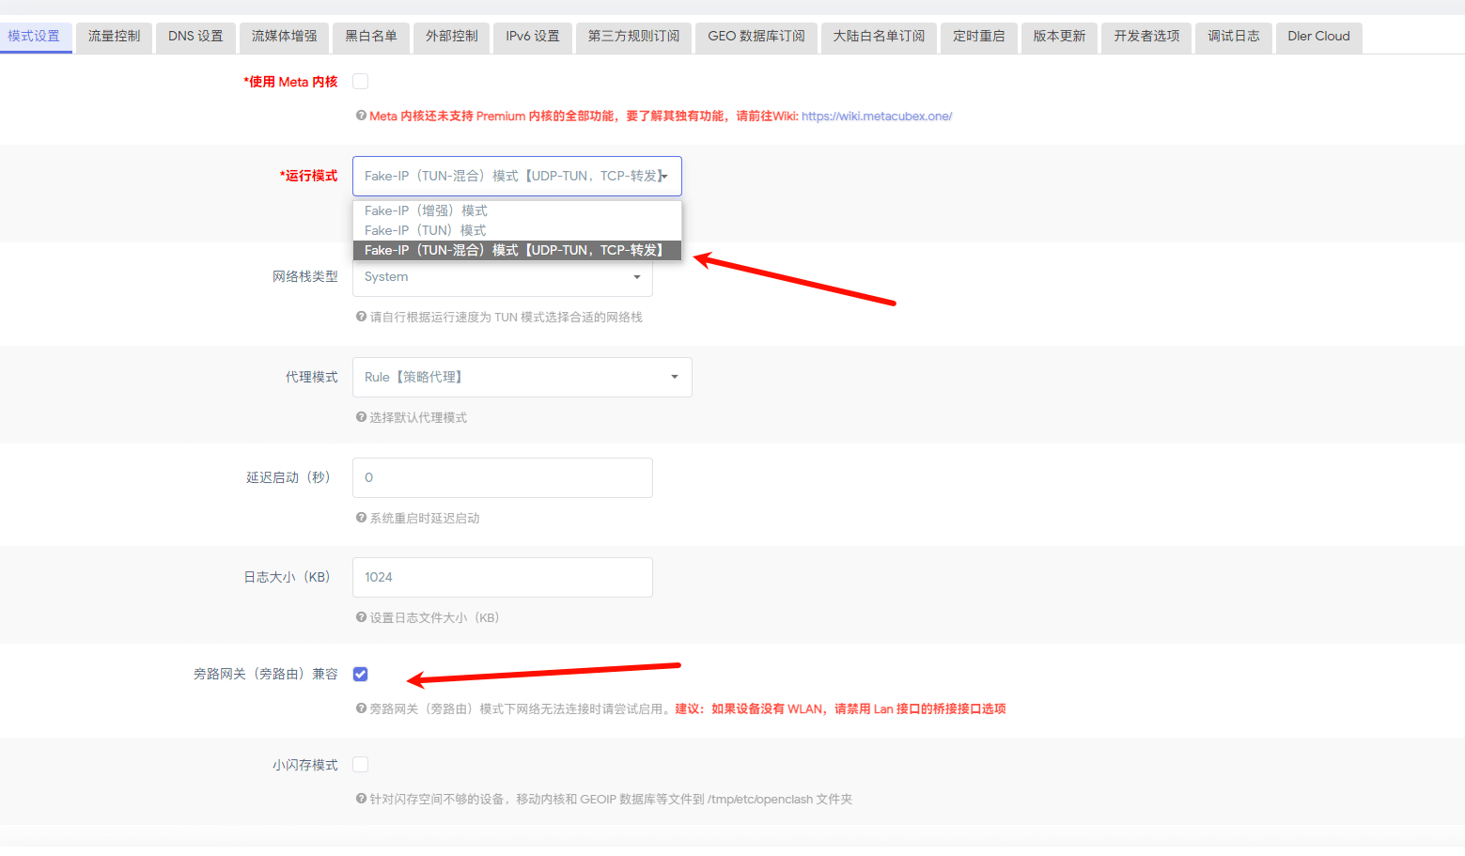Open the 运行模式 dropdown
1465x856 pixels.
[516, 176]
